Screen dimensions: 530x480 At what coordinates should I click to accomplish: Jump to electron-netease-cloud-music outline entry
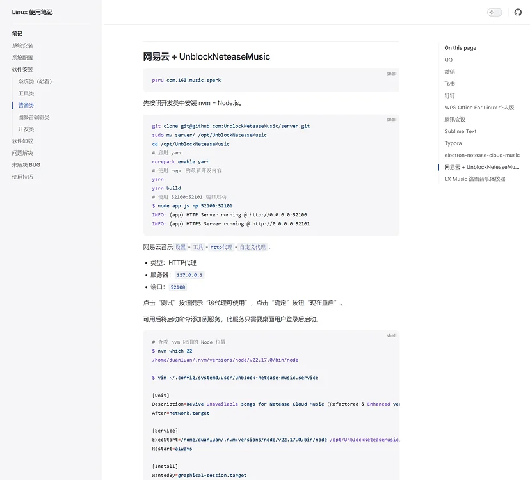[482, 155]
